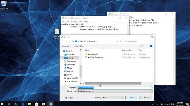Open the Mail app from the taskbar
The height and width of the screenshot is (106, 190).
[44, 104]
